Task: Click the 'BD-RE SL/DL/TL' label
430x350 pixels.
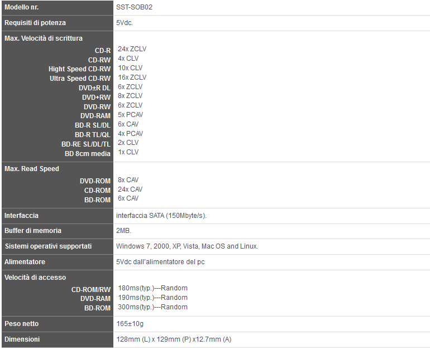Action: 86,144
